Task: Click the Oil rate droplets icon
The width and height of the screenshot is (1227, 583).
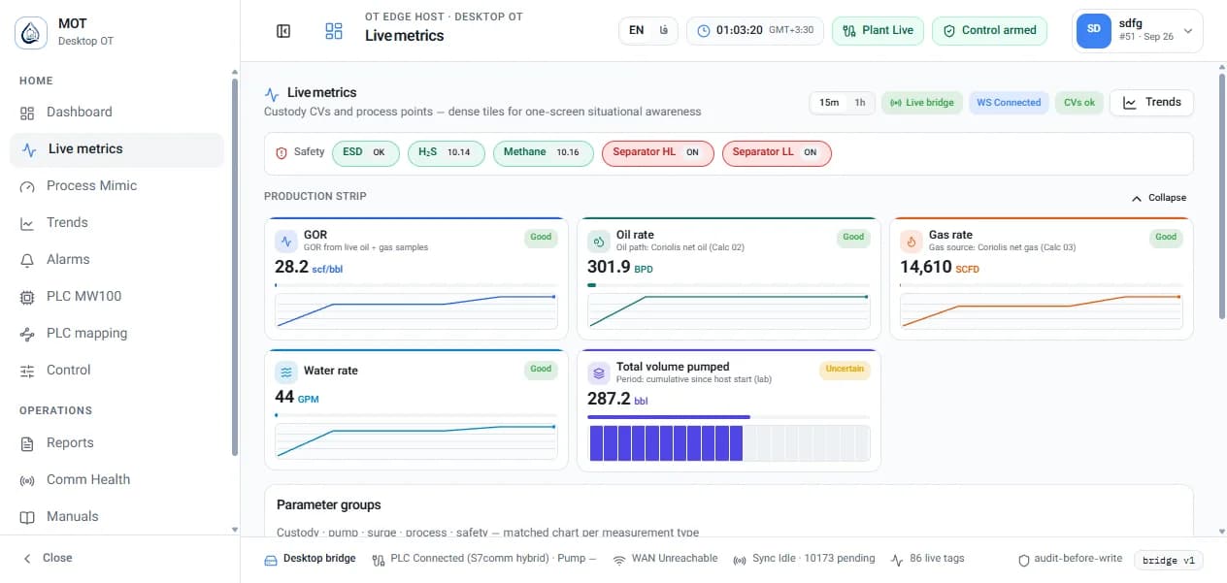Action: [x=599, y=241]
